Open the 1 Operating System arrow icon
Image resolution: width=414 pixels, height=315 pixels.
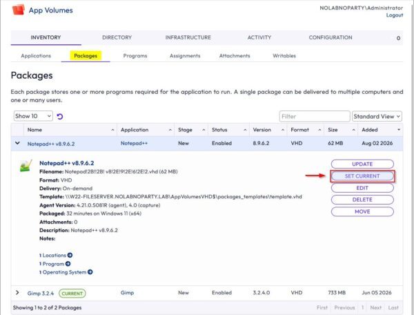[90, 272]
